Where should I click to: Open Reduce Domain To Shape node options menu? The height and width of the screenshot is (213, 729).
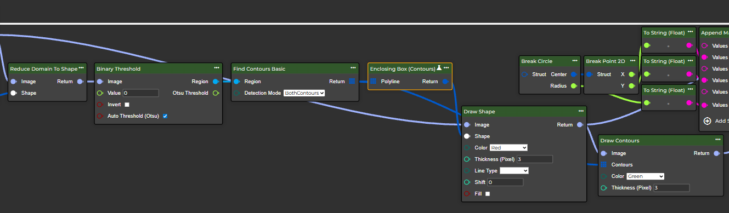[81, 68]
